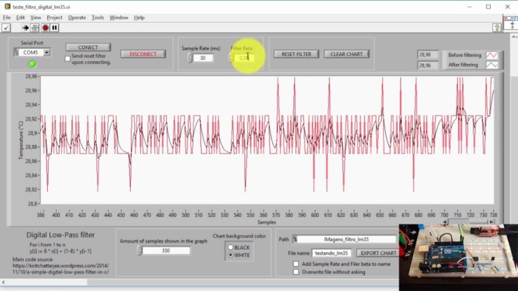This screenshot has width=518, height=291.
Task: Toggle Send reset filter upon connecting checkbox
Action: 67,59
